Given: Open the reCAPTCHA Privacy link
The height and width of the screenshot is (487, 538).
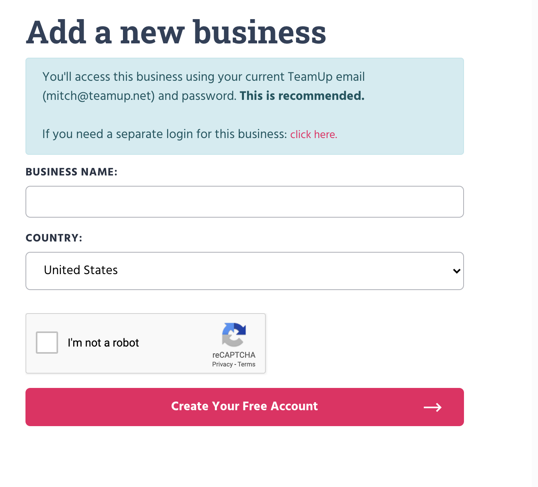Looking at the screenshot, I should pos(222,364).
